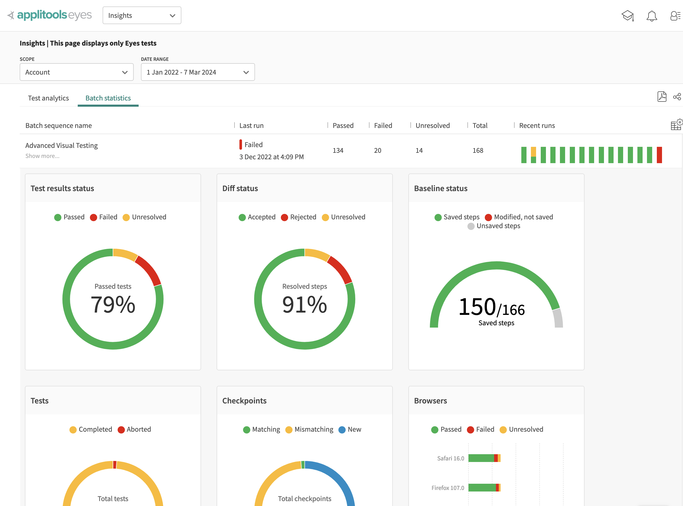683x506 pixels.
Task: Click the Failed last run status
Action: point(251,144)
